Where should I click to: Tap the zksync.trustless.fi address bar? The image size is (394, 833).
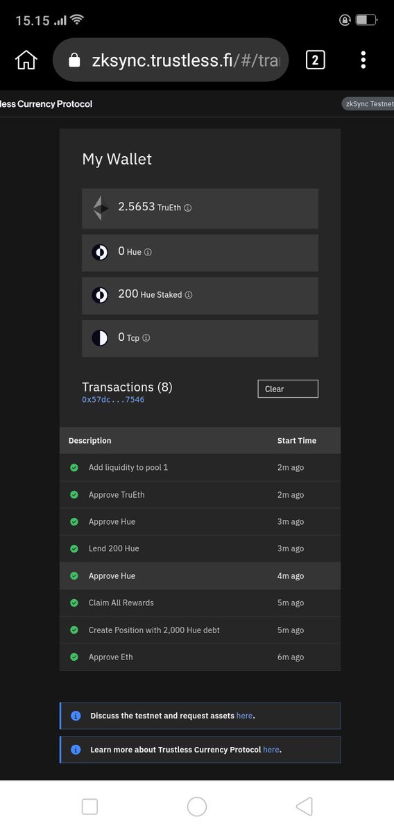click(170, 60)
